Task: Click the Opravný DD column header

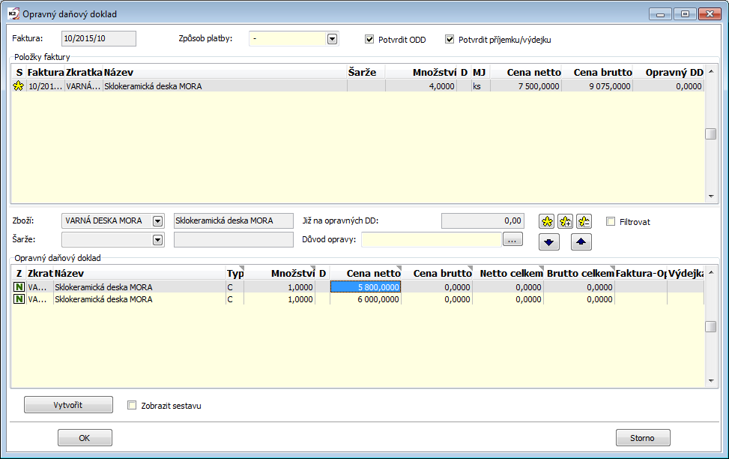Action: [x=668, y=72]
